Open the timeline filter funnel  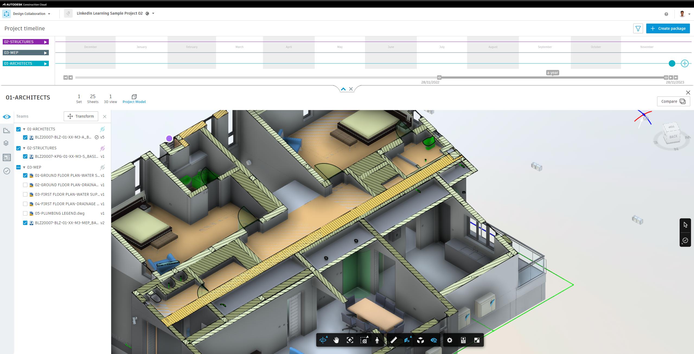click(638, 28)
